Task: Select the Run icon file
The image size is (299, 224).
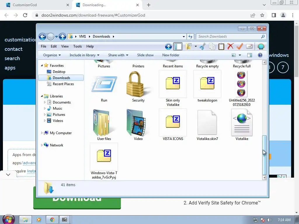Action: pyautogui.click(x=104, y=87)
